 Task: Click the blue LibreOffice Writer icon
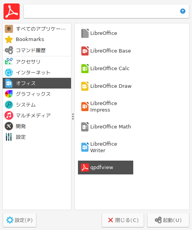(x=85, y=147)
